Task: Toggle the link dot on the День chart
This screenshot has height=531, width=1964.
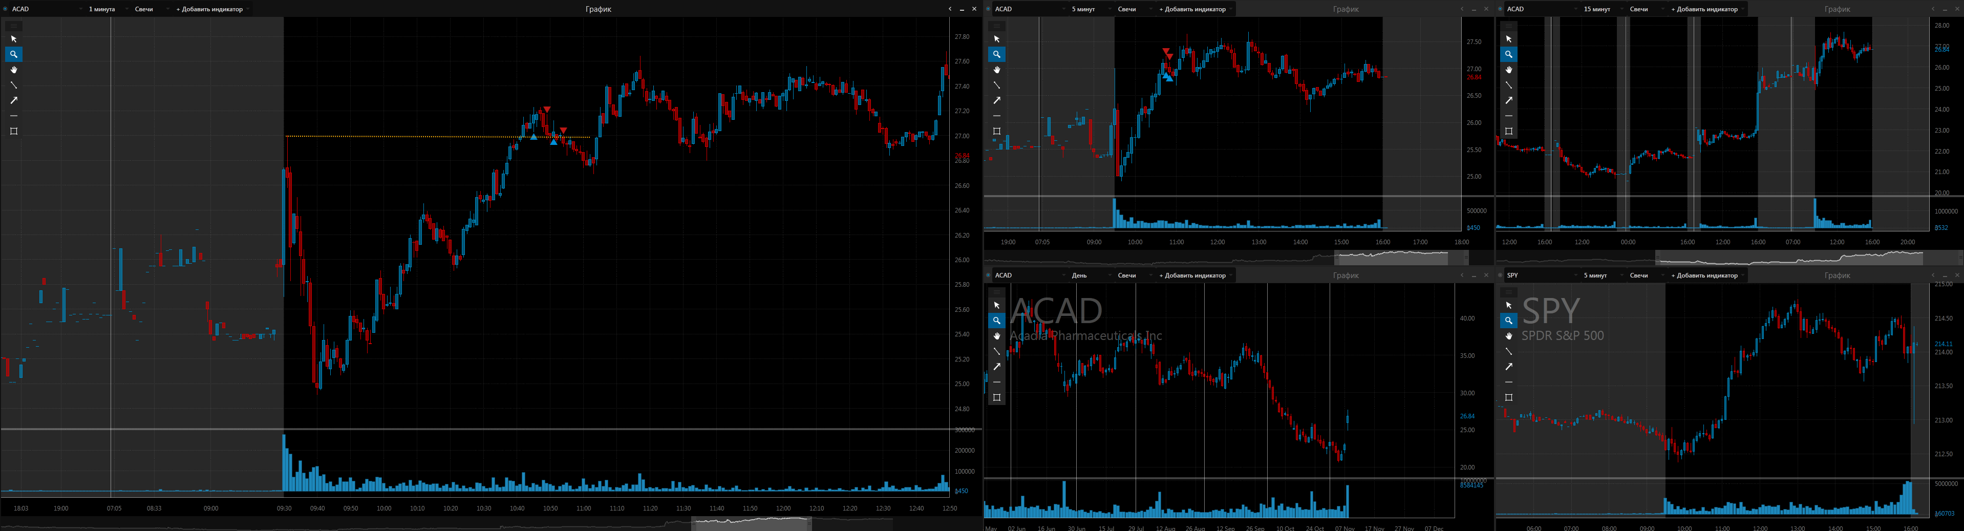Action: pyautogui.click(x=989, y=275)
